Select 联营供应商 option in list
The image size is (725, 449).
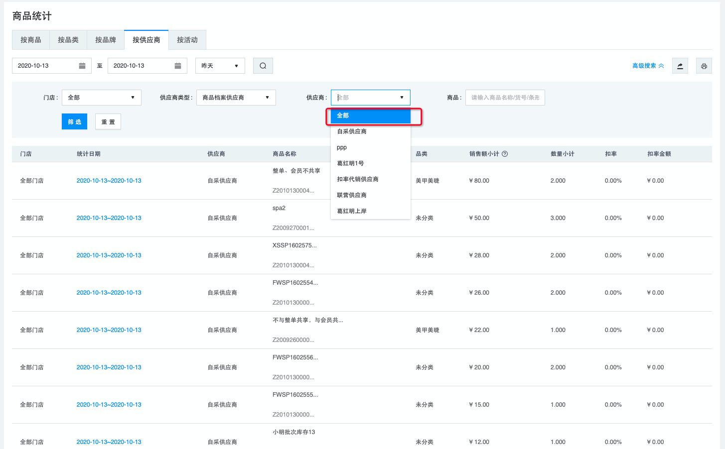click(x=352, y=195)
